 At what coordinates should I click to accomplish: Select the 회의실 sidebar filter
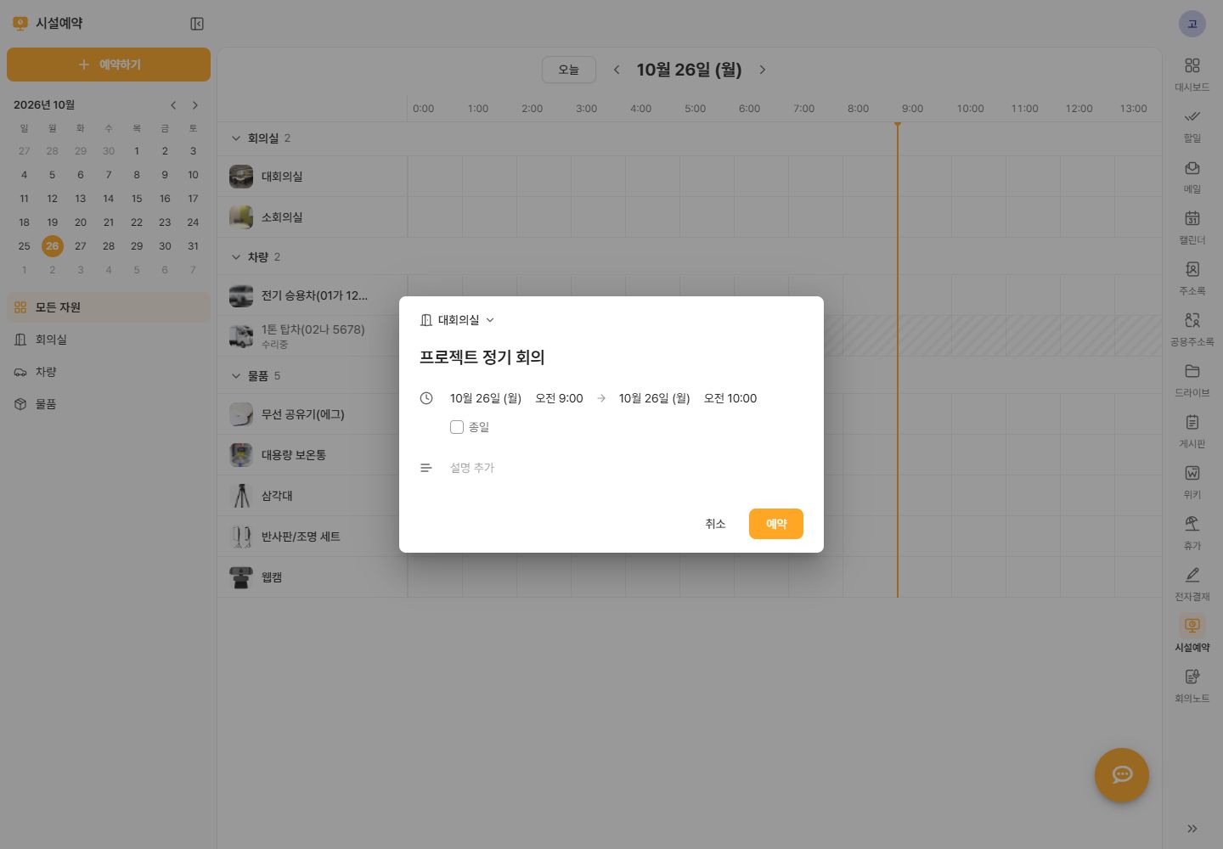coord(109,340)
